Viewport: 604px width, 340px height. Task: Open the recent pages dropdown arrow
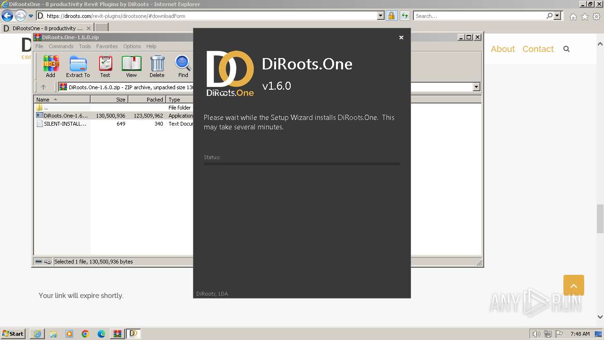click(31, 16)
